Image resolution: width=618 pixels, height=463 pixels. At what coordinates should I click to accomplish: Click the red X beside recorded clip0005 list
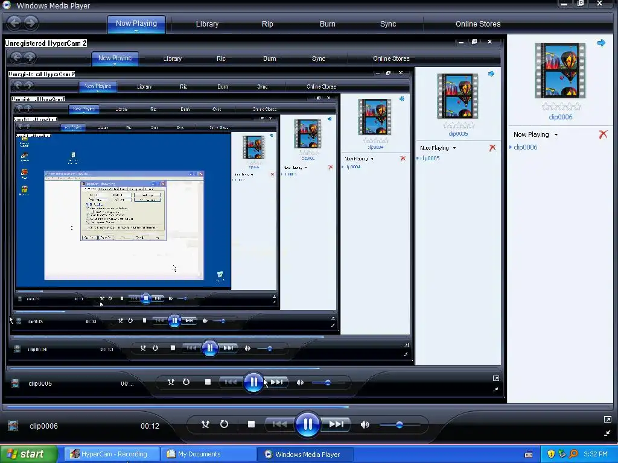pyautogui.click(x=492, y=148)
